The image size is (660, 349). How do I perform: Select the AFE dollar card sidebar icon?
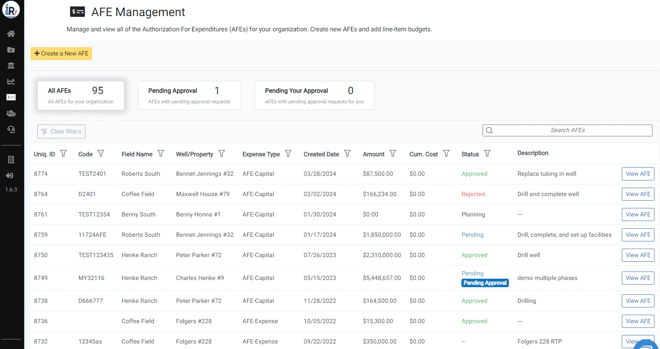tap(11, 97)
